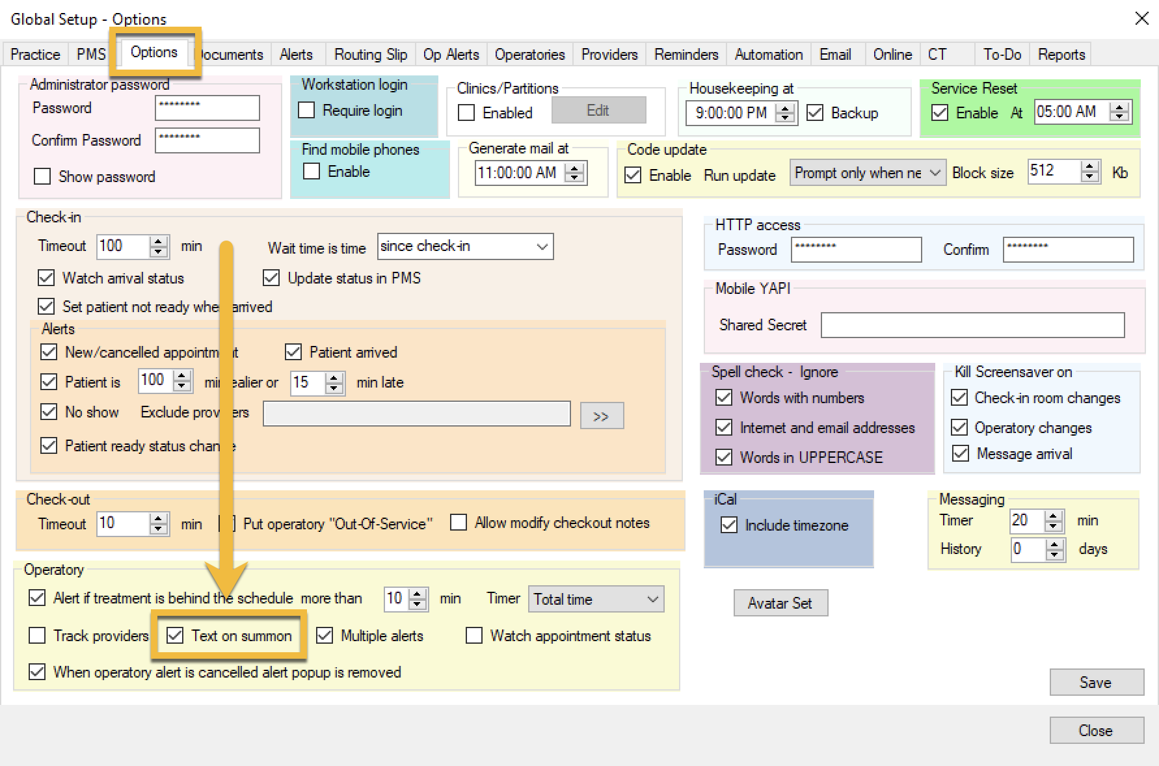Click the Service Reset time spinner
This screenshot has width=1159, height=766.
click(1119, 112)
